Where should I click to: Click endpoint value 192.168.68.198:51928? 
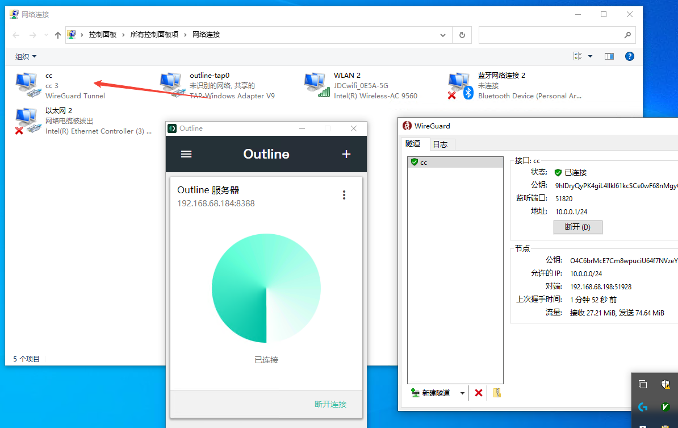pos(601,287)
